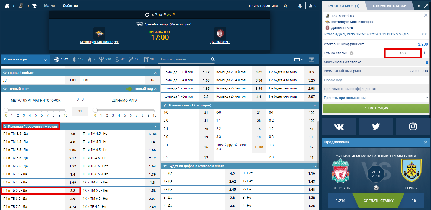Click the trophy icon in breadcrumb
Image resolution: width=431 pixels, height=210 pixels.
35,6
